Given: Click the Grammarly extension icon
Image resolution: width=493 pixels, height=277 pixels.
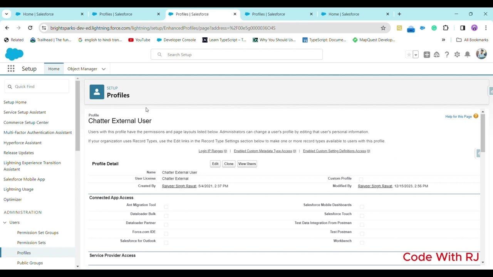Looking at the screenshot, I should pyautogui.click(x=434, y=28).
